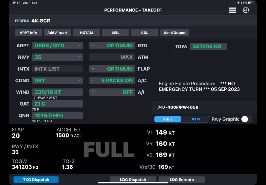Image resolution: width=266 pixels, height=185 pixels.
Task: Select the TKO Dispatch tab
Action: 36,180
